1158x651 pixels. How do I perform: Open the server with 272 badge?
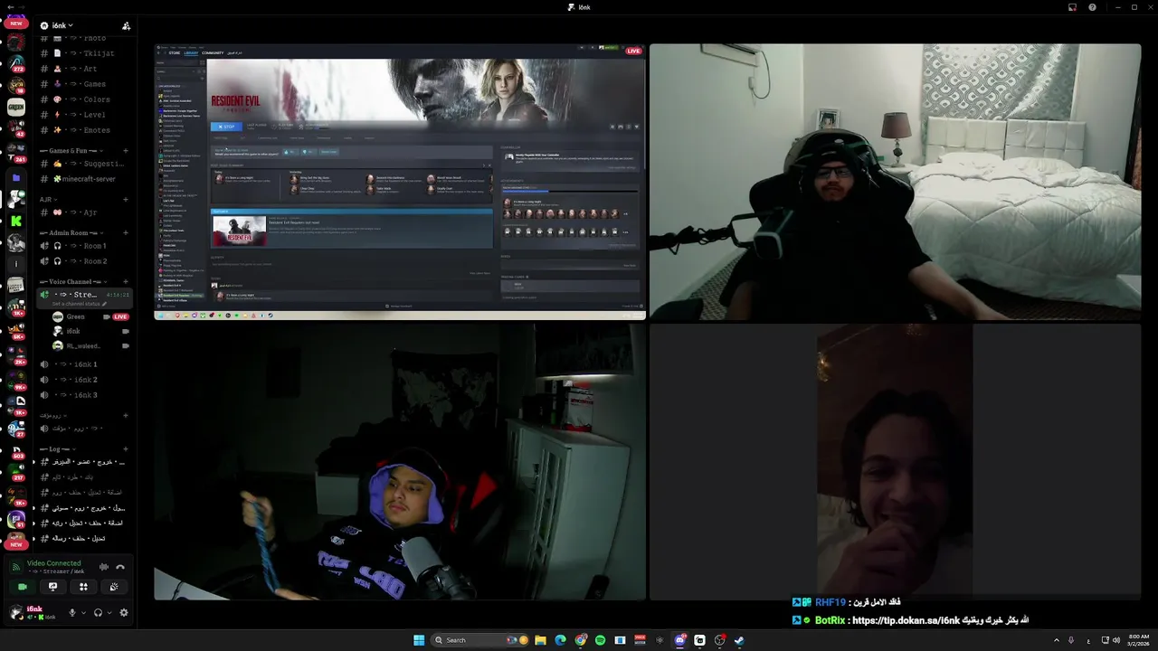pos(16,63)
